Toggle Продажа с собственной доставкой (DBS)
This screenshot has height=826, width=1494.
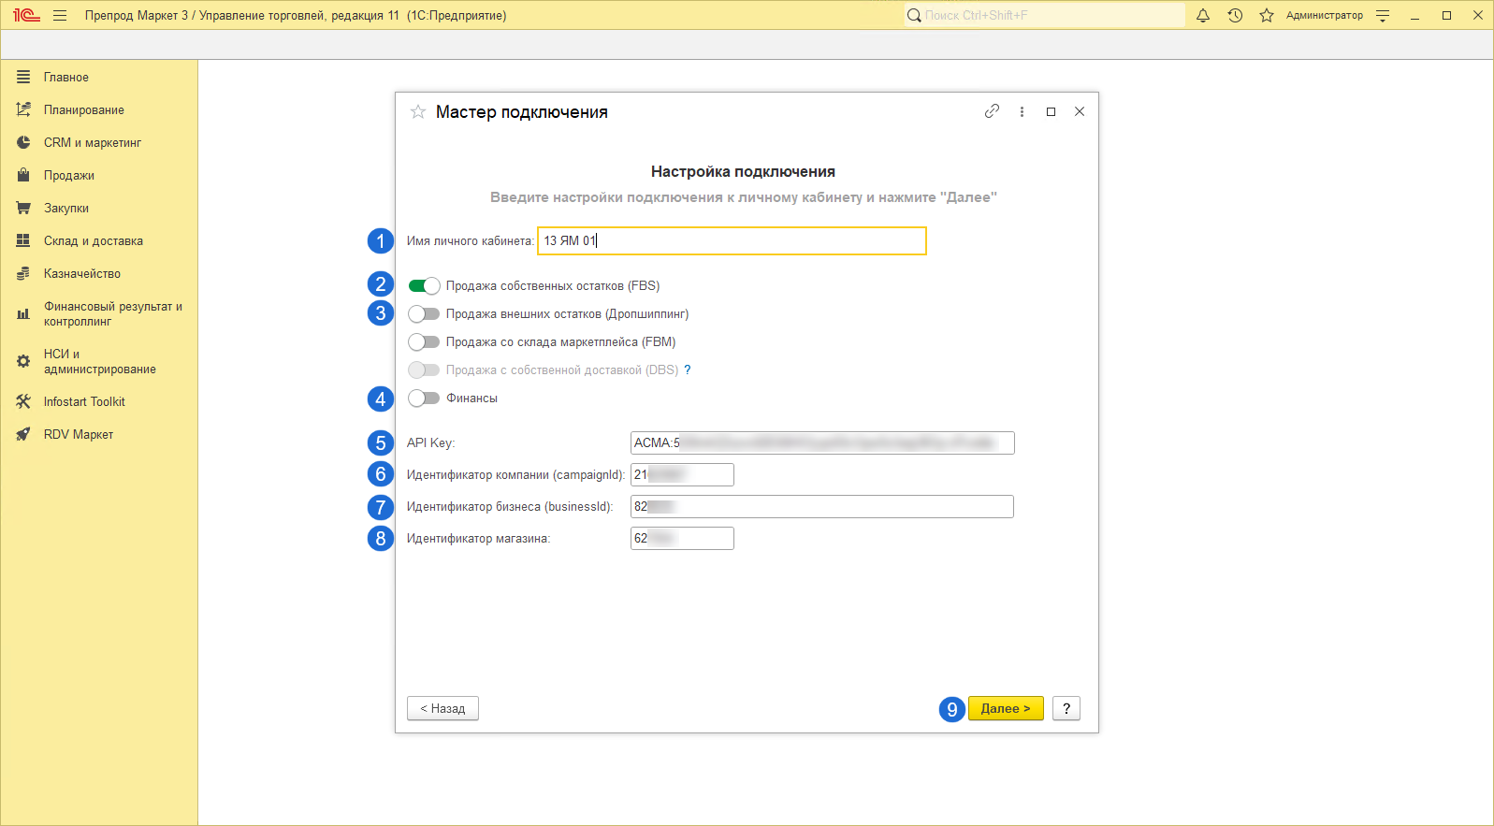point(424,370)
